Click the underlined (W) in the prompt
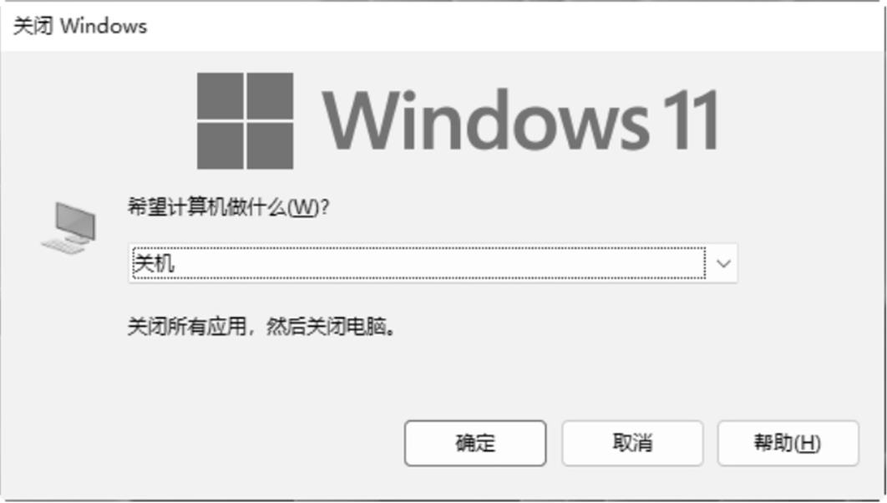887x503 pixels. pyautogui.click(x=303, y=208)
